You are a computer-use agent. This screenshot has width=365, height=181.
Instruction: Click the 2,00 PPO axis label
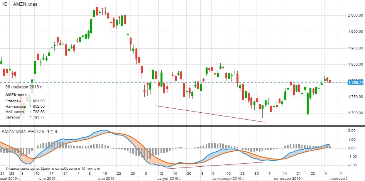tap(352, 131)
